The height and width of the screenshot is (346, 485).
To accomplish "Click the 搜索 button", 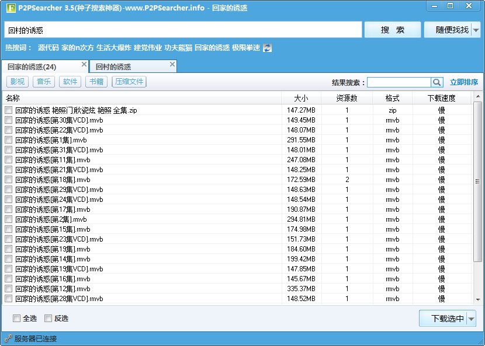I will click(392, 30).
